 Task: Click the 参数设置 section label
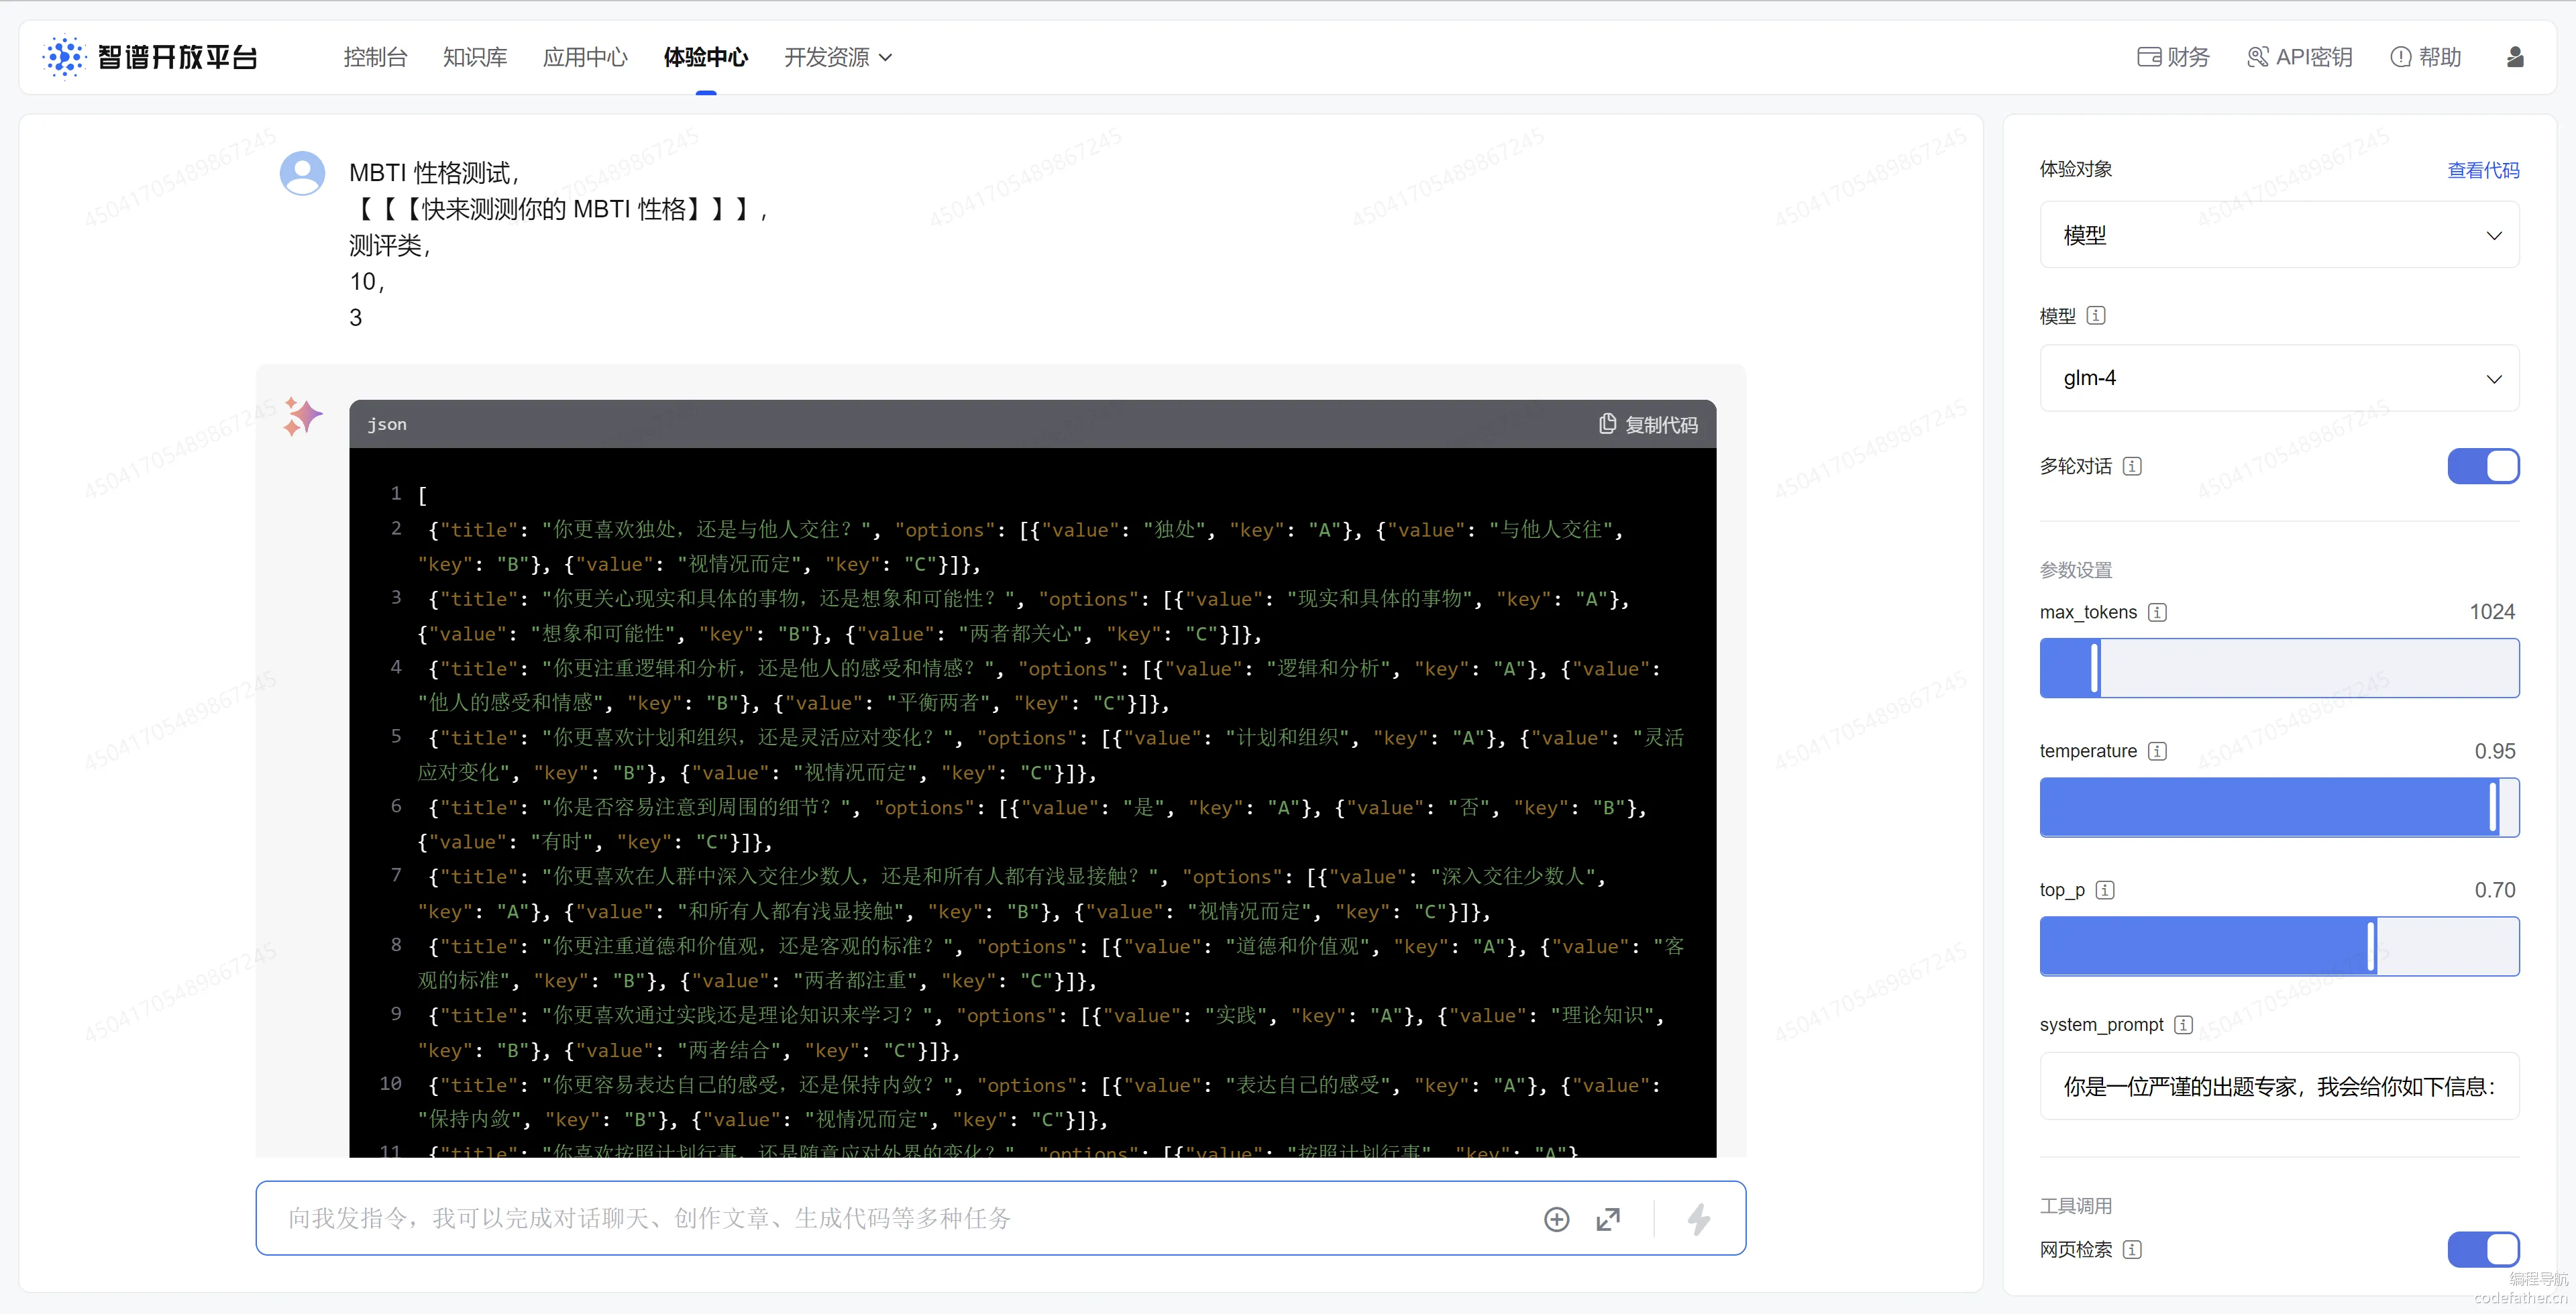tap(2076, 570)
